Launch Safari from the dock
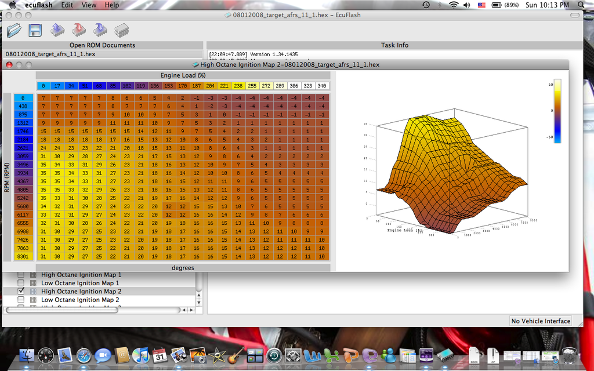This screenshot has width=594, height=371. point(84,355)
